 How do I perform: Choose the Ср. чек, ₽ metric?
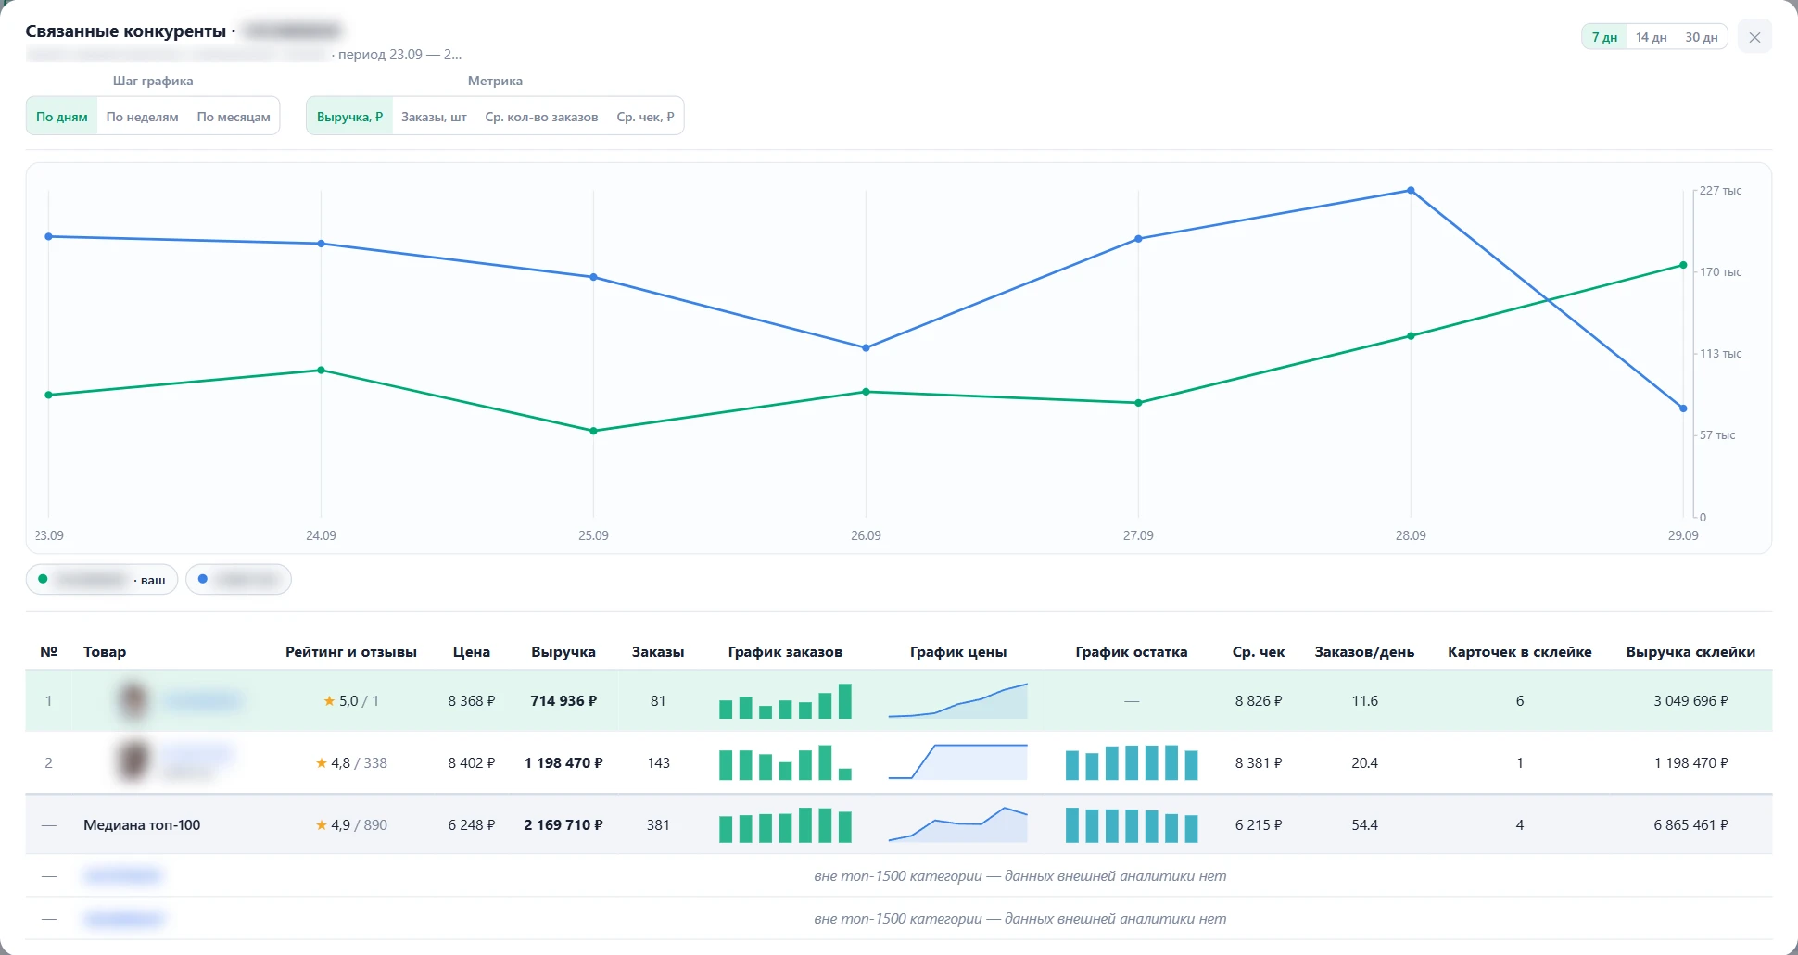(x=645, y=117)
